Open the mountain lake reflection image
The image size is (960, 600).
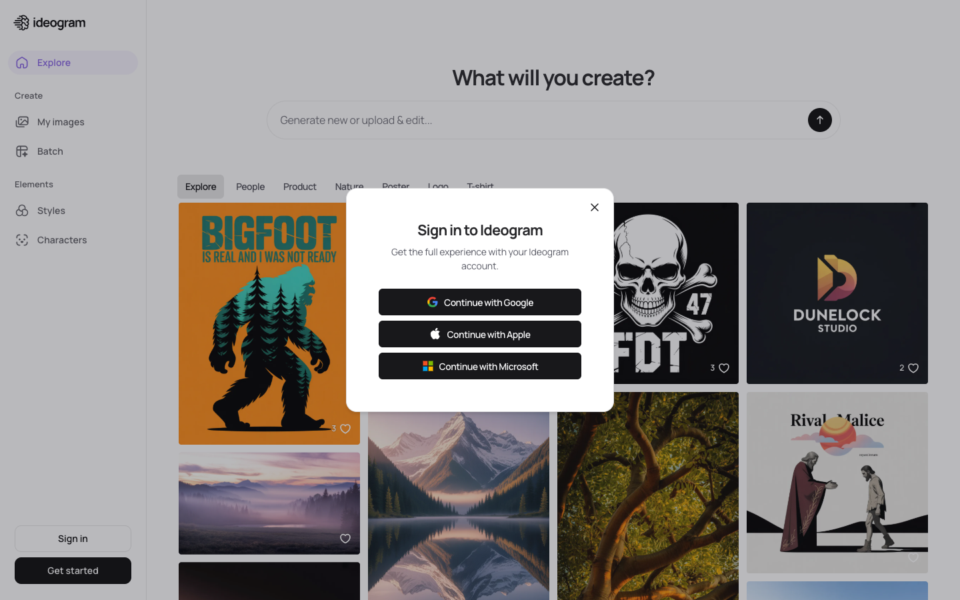[x=459, y=500]
